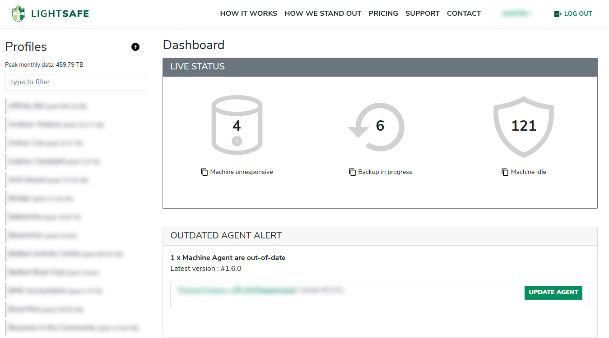The image size is (609, 338).
Task: Select CONTACT in the top navigation
Action: tap(464, 14)
